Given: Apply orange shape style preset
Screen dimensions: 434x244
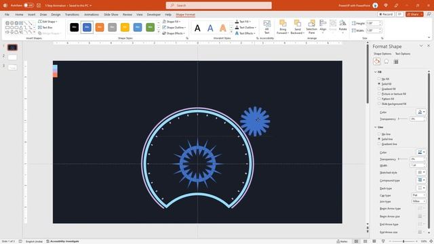Looking at the screenshot, I should (x=100, y=27).
